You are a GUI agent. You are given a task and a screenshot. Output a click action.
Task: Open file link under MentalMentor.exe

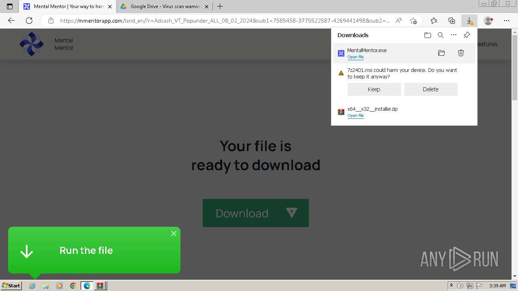pyautogui.click(x=355, y=57)
